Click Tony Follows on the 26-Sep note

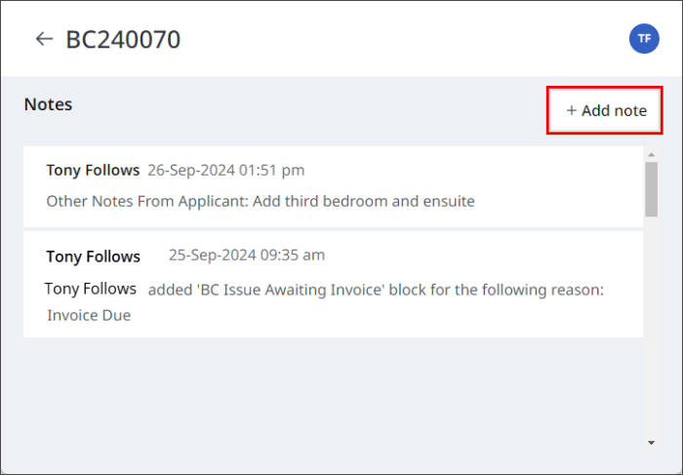click(x=93, y=170)
